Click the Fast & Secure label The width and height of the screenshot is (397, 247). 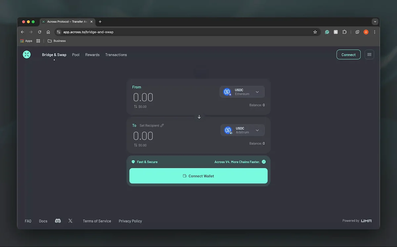(147, 162)
